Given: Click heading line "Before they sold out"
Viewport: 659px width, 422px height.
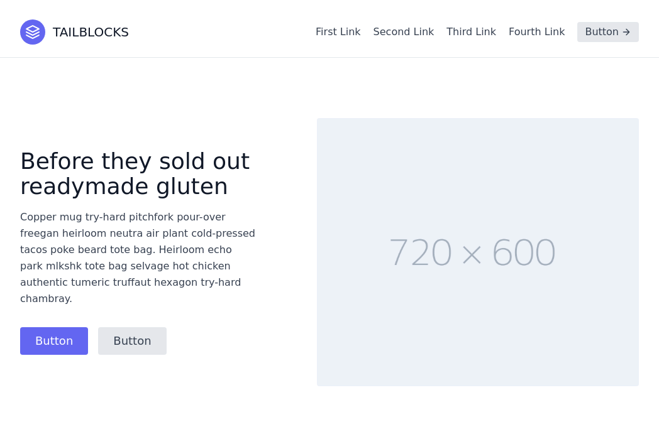Looking at the screenshot, I should click(x=135, y=161).
